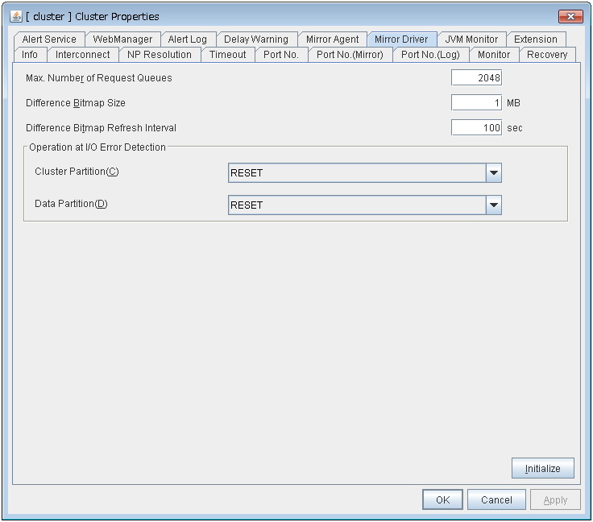Switch to the Mirror Agent tab
This screenshot has width=593, height=522.
click(x=332, y=39)
